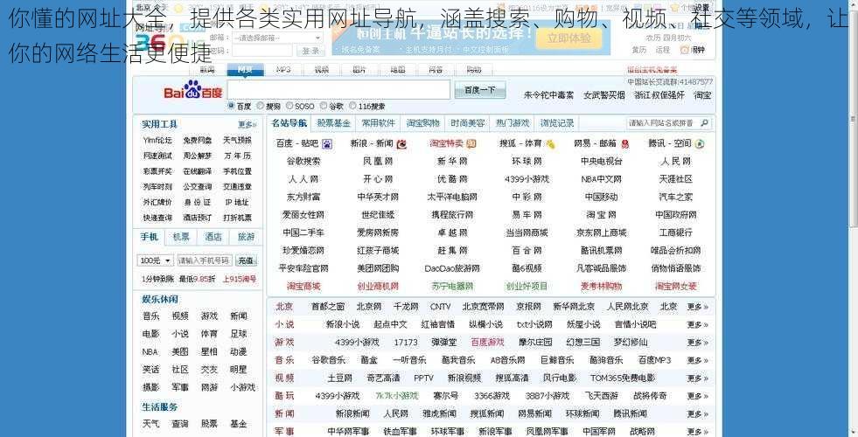Image resolution: width=858 pixels, height=437 pixels.
Task: Expand 更多 for the 音乐 row
Action: [x=698, y=360]
